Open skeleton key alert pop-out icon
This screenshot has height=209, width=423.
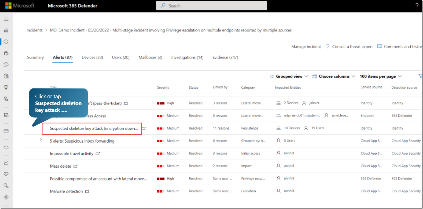click(x=144, y=128)
